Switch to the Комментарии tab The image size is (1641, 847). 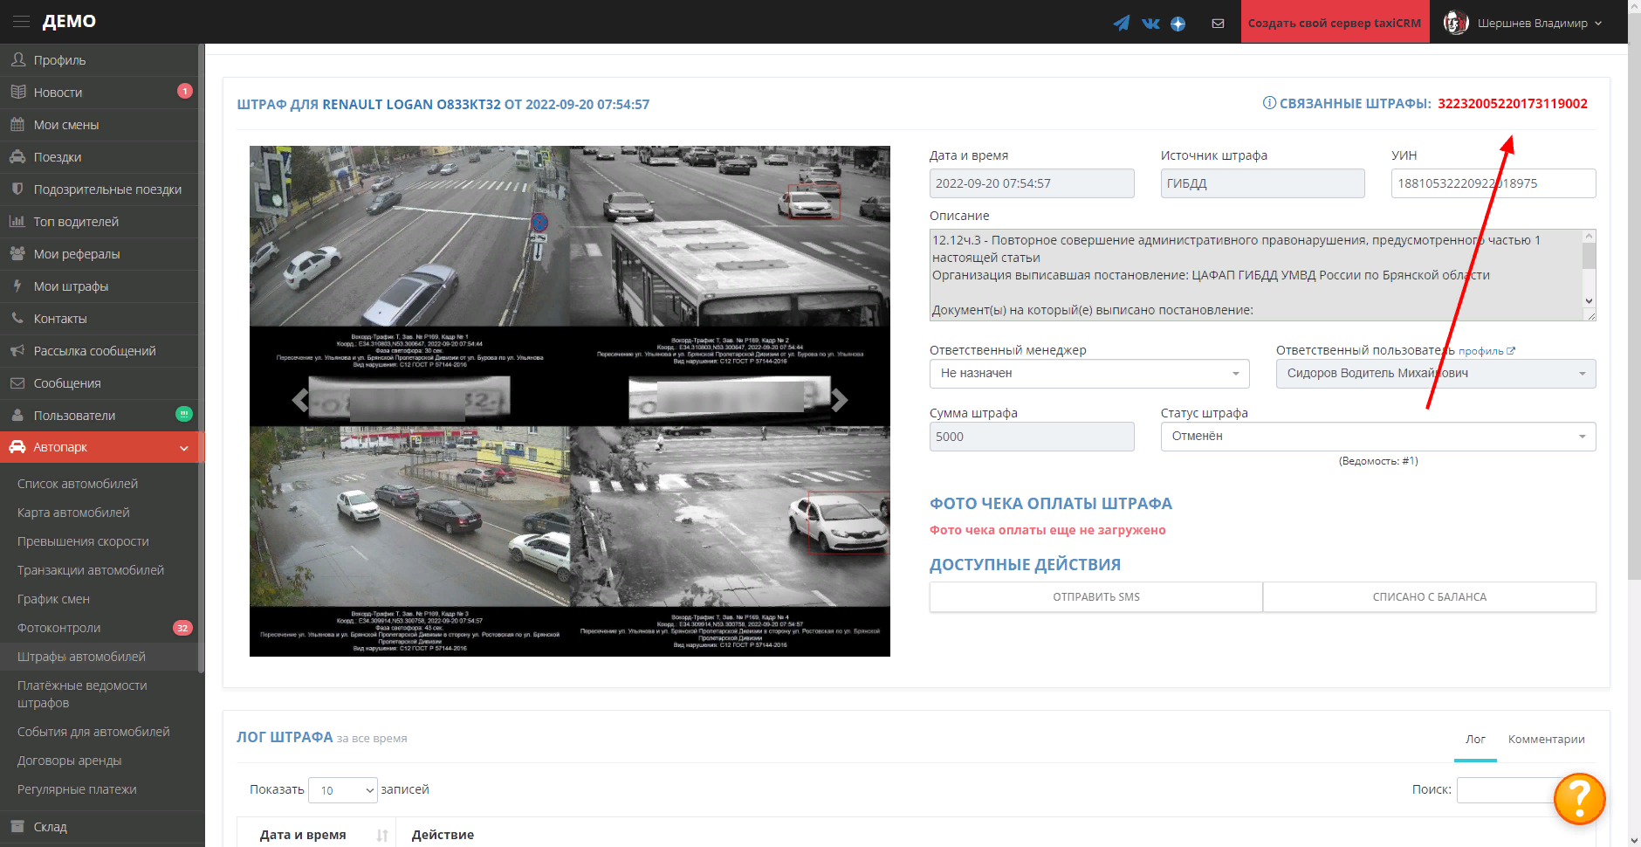pos(1546,739)
